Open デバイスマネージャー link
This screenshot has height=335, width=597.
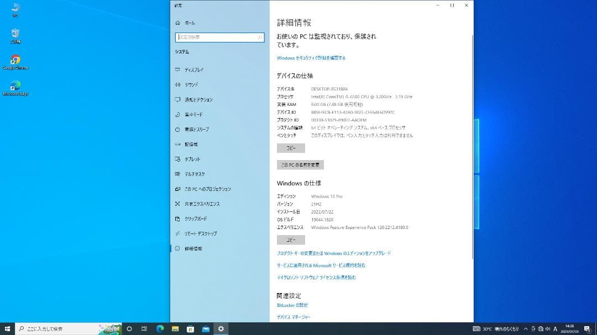pyautogui.click(x=293, y=317)
